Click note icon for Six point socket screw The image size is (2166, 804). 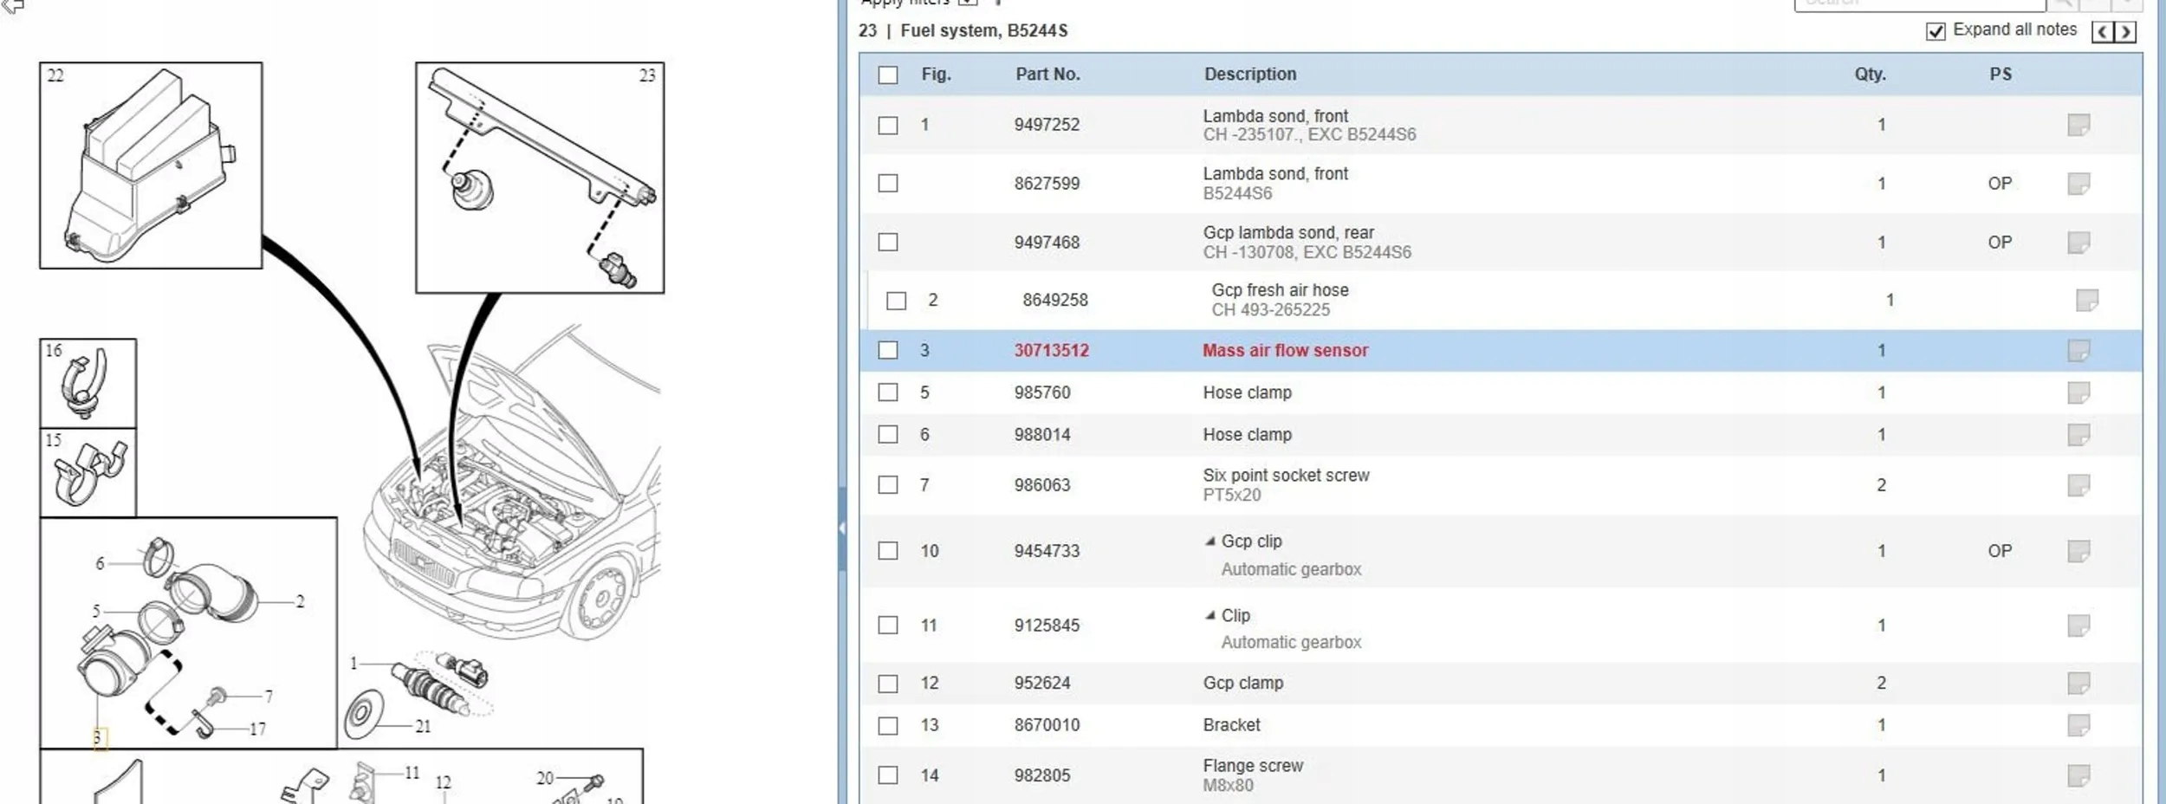(2078, 485)
